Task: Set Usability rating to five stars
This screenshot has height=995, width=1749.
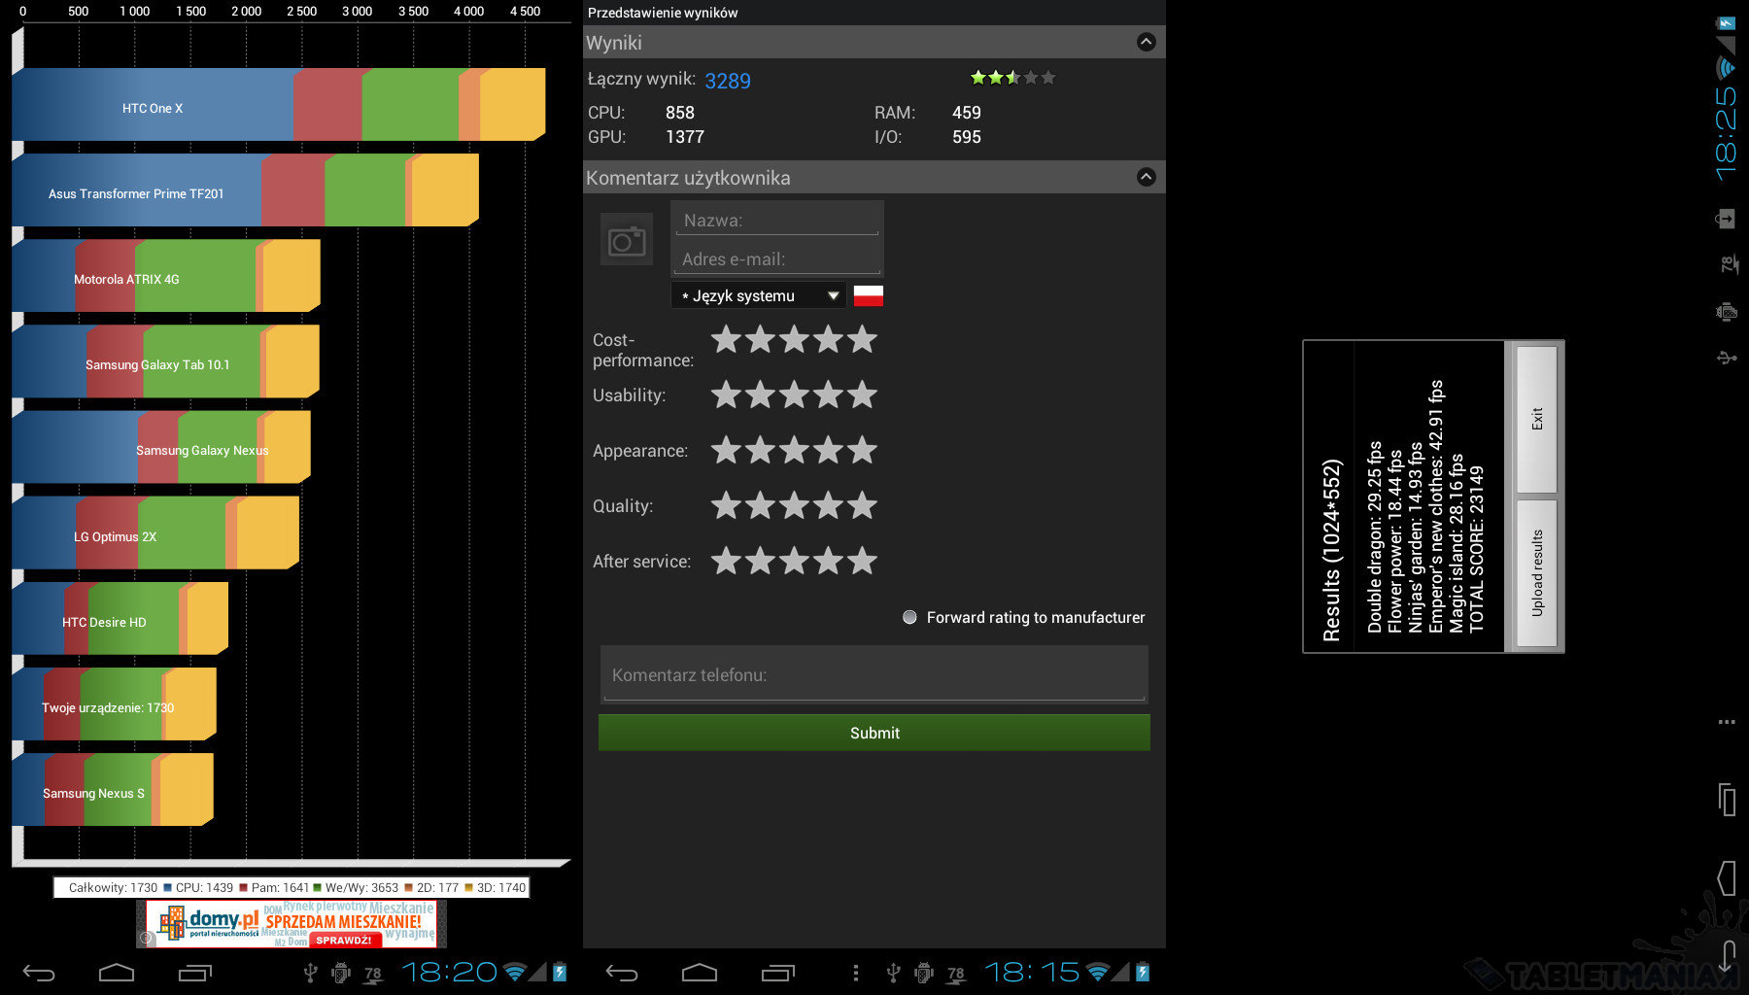Action: point(862,395)
